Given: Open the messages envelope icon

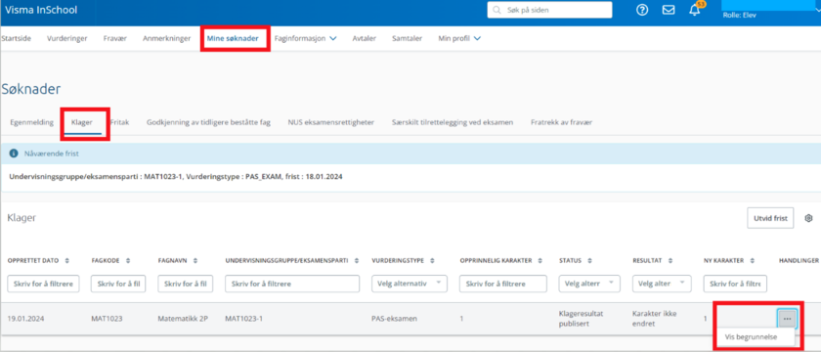Looking at the screenshot, I should [x=669, y=10].
